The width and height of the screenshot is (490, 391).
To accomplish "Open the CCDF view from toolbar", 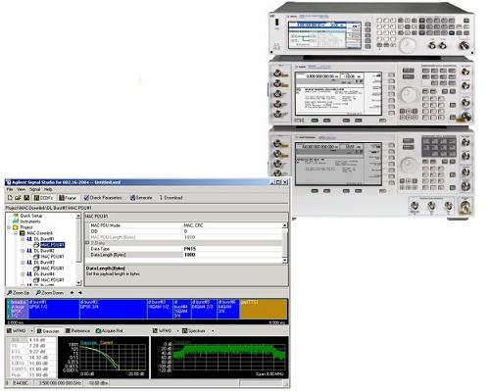I will point(43,198).
